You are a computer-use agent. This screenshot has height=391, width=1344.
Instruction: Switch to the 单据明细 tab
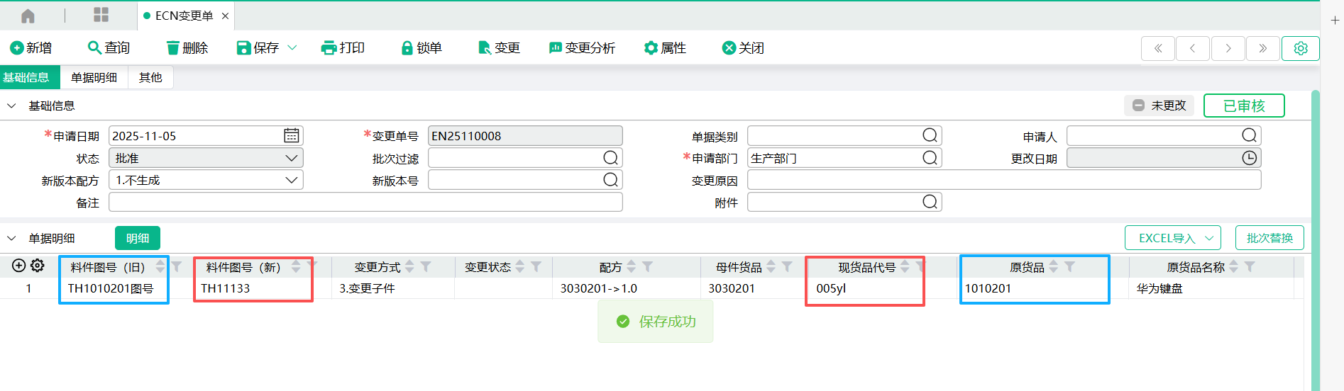[94, 77]
